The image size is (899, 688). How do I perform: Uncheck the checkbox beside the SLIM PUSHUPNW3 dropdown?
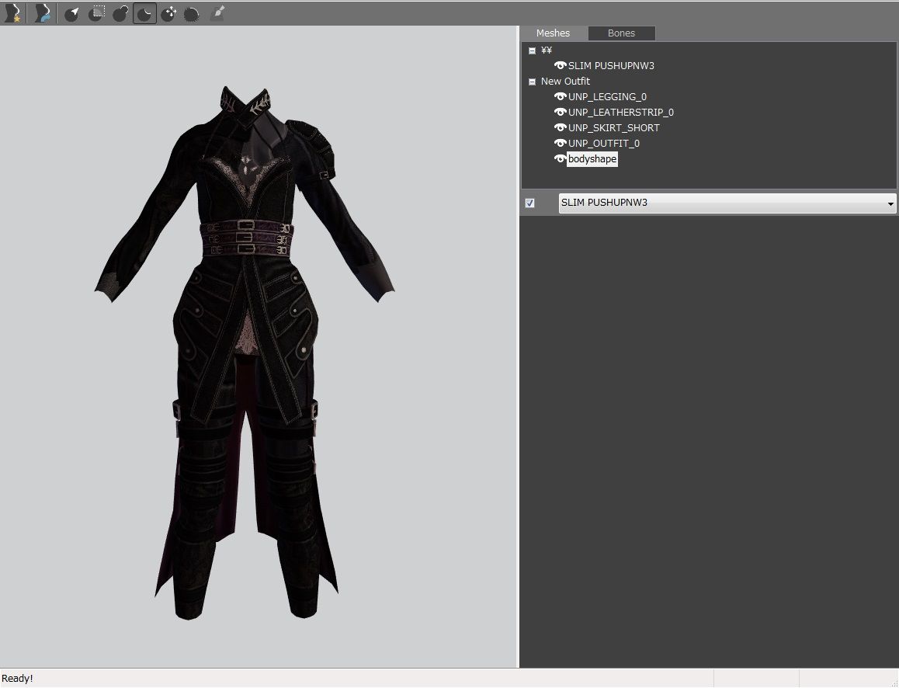[529, 203]
